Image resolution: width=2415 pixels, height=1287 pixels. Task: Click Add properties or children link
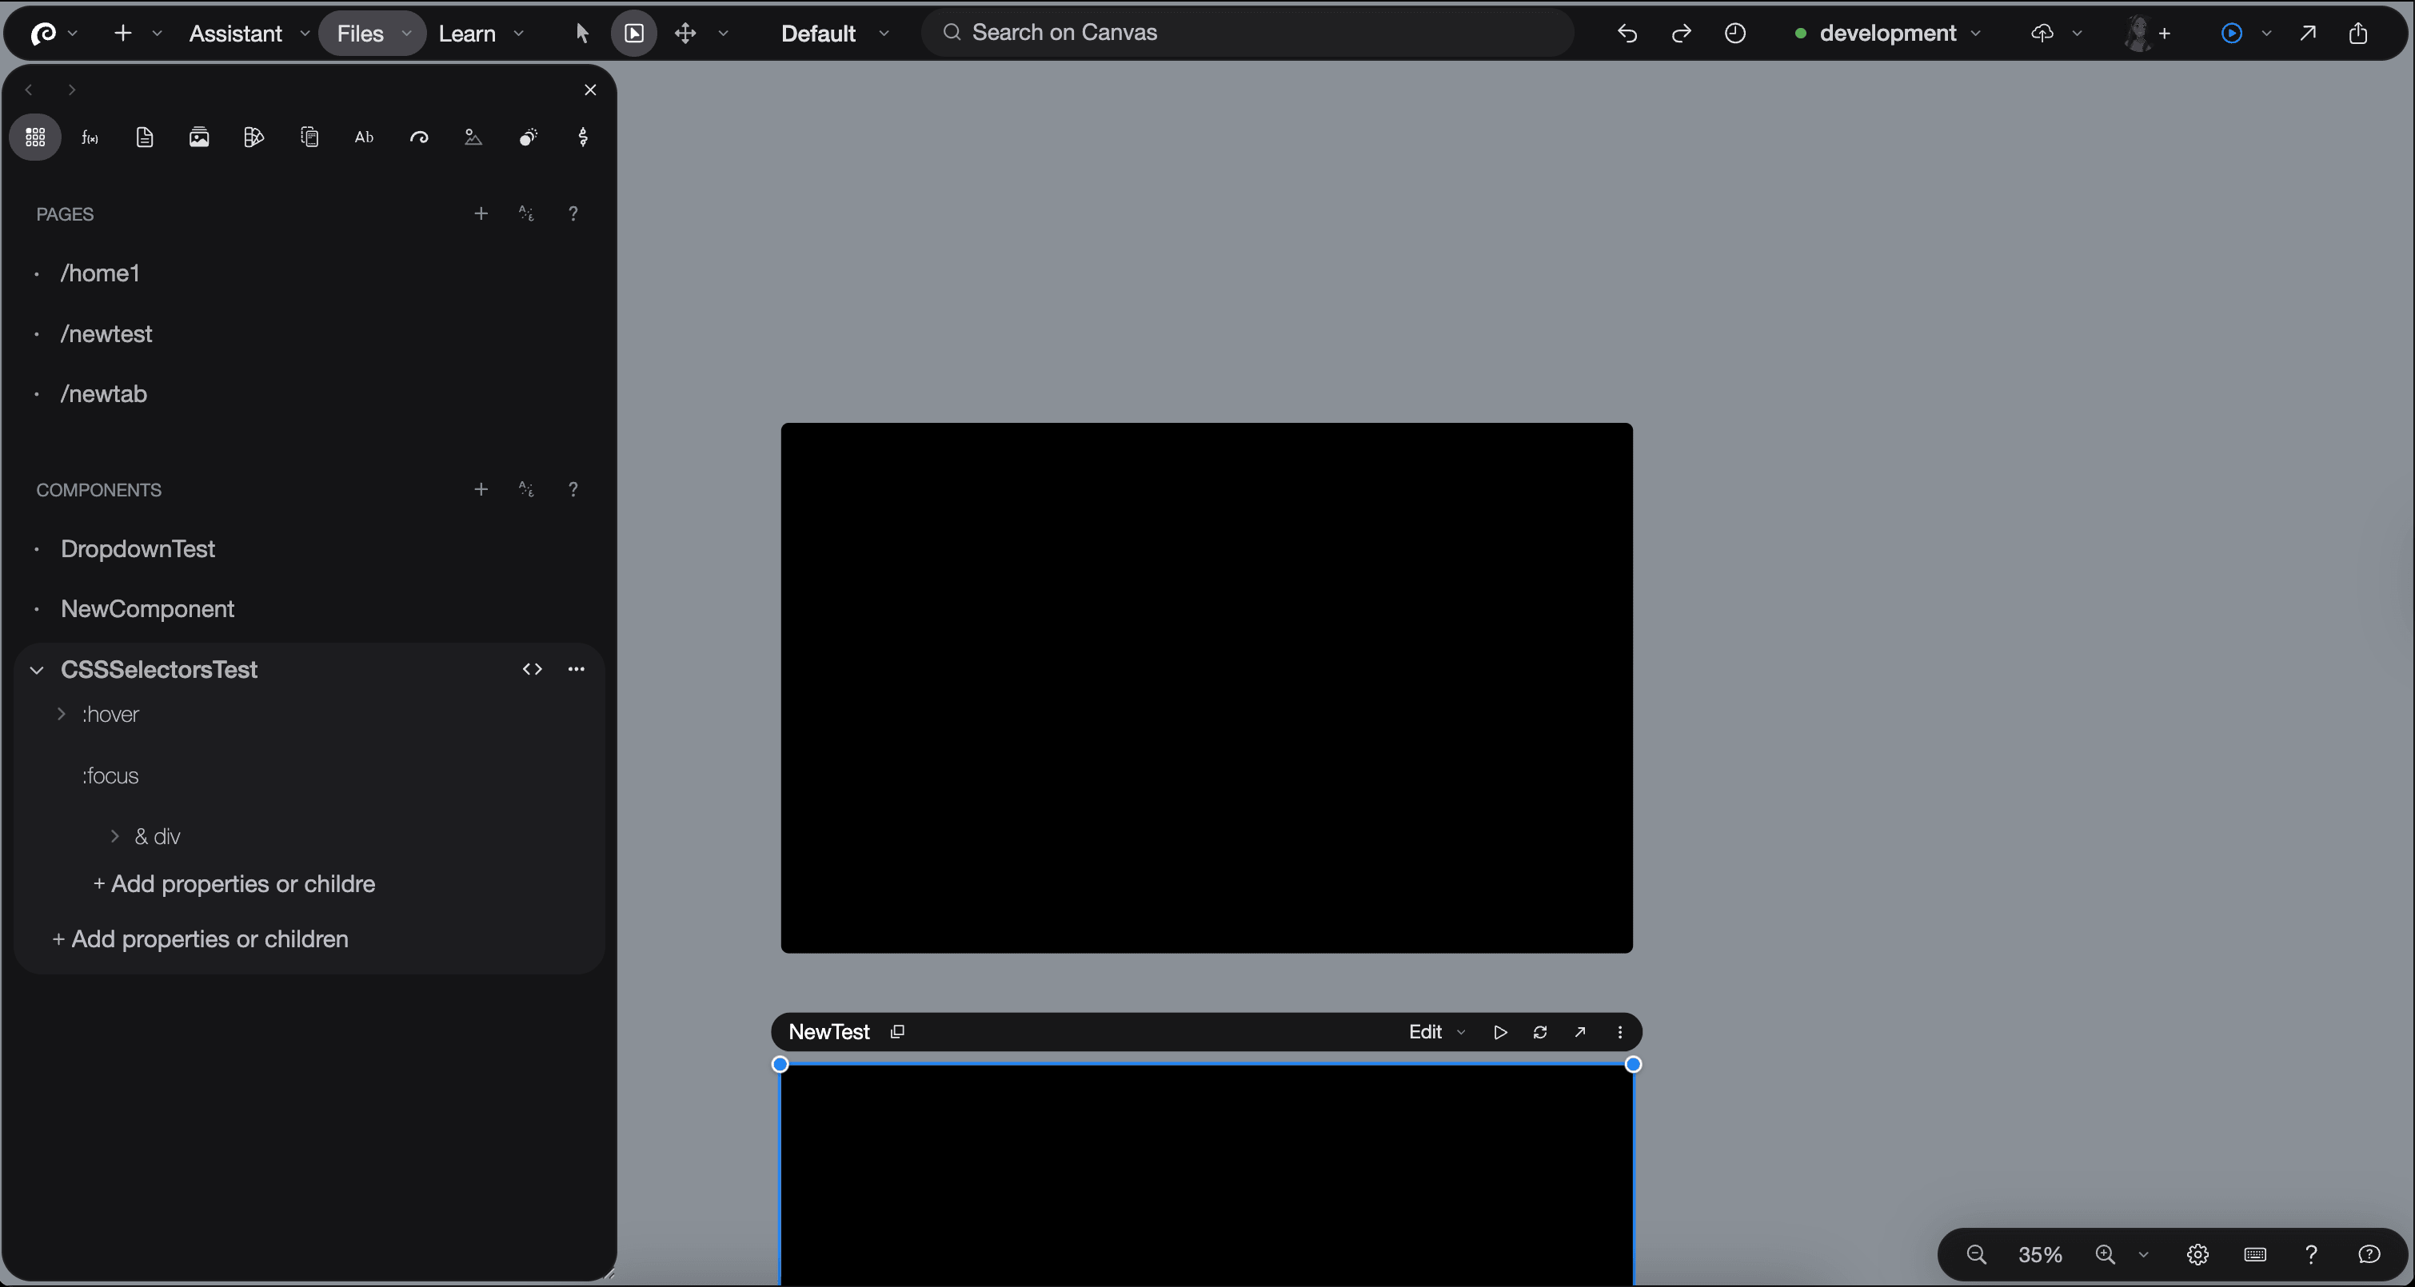click(200, 939)
